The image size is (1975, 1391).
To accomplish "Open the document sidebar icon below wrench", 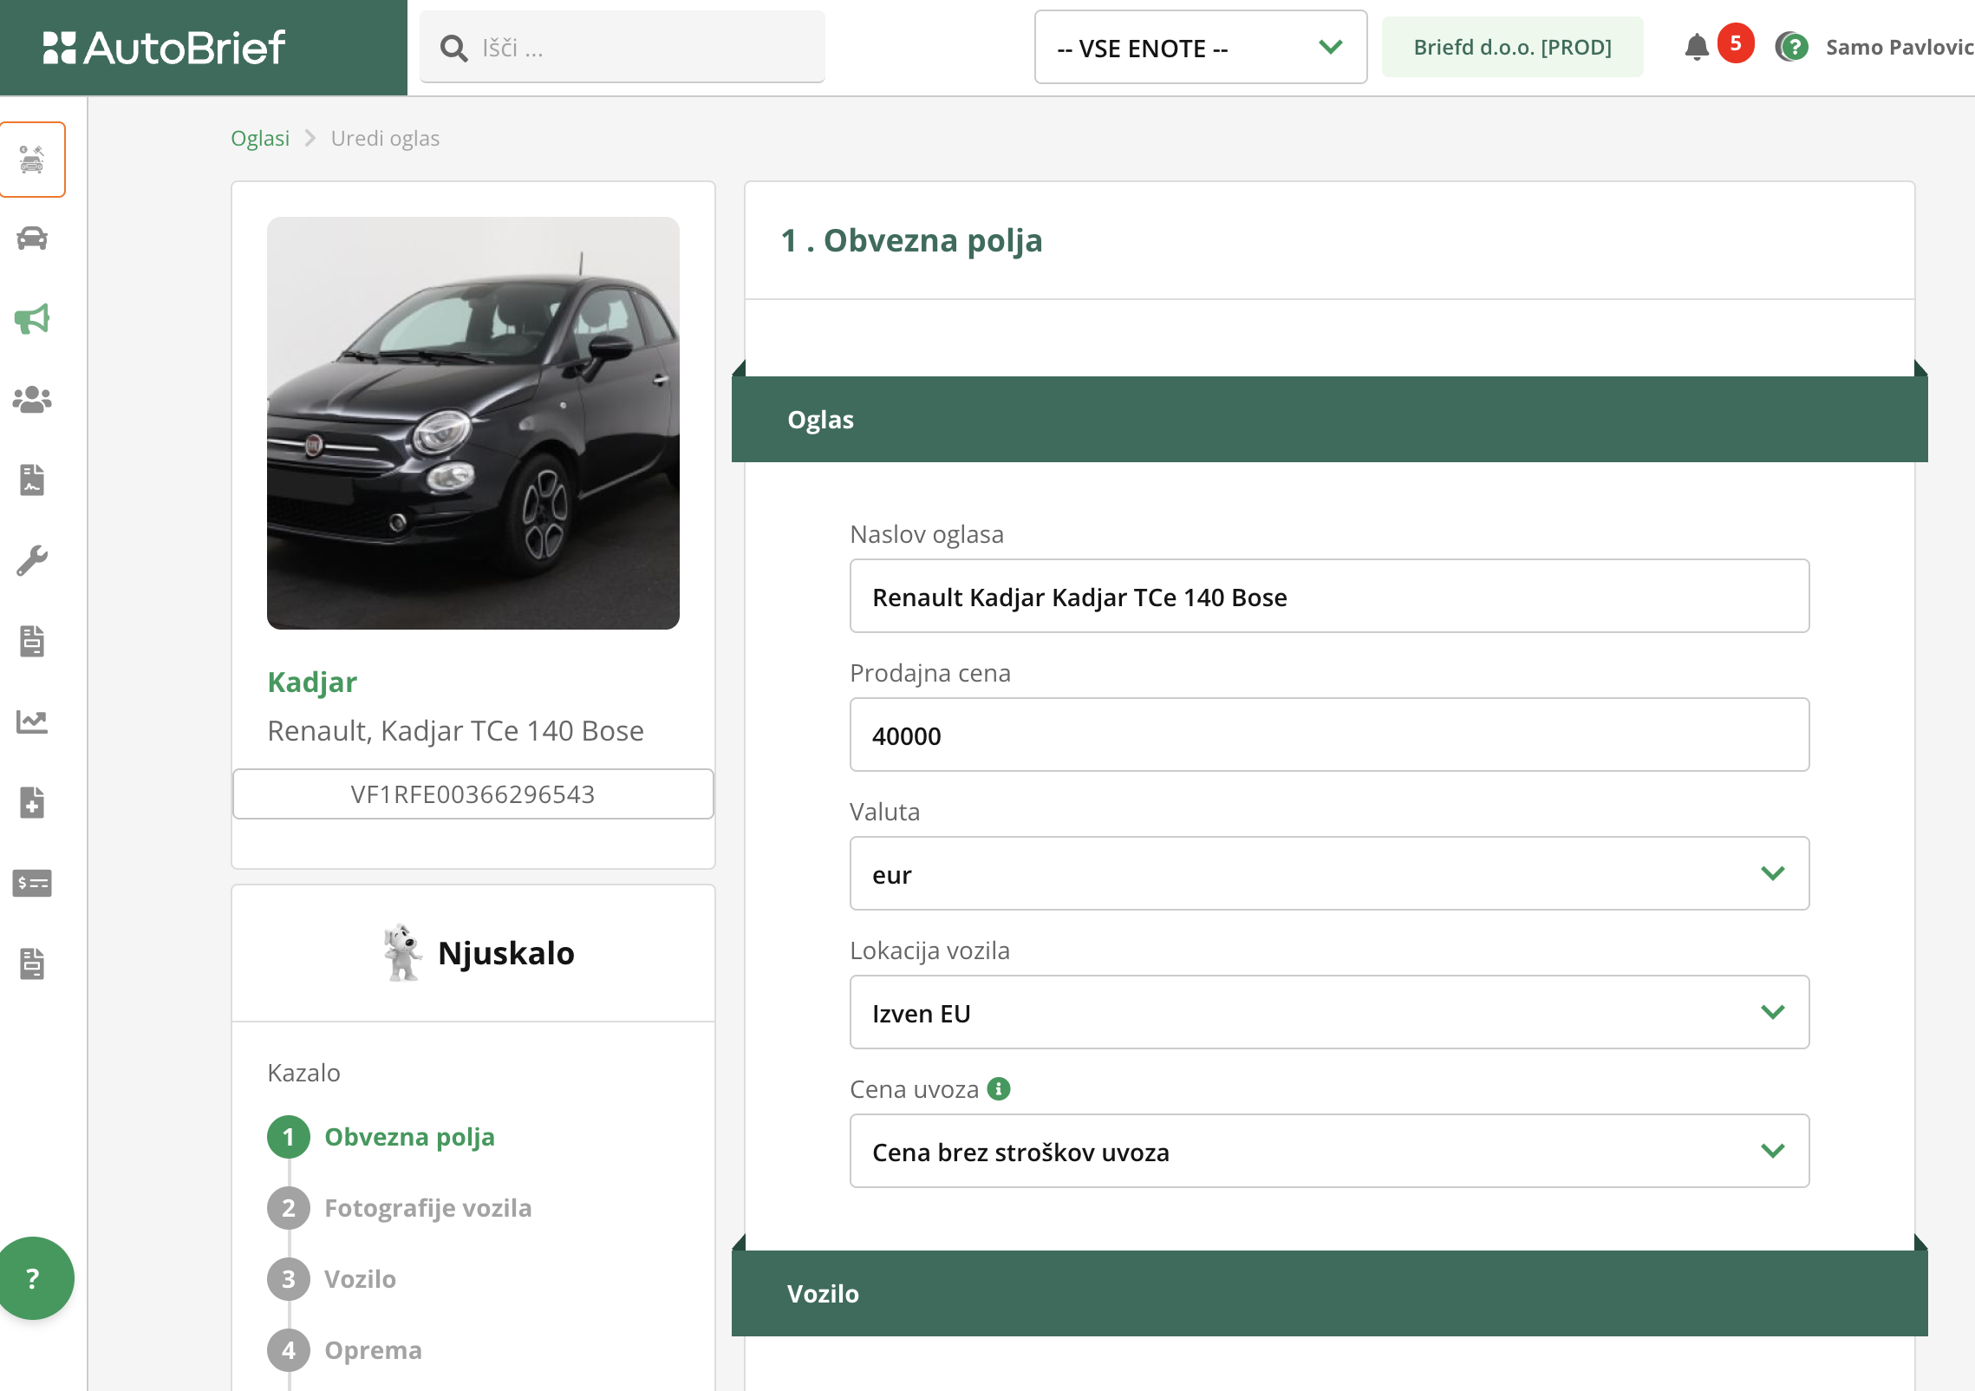I will pos(32,641).
